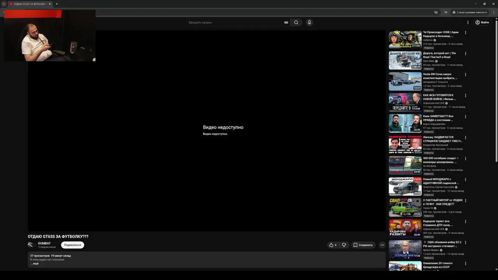This screenshot has width=498, height=280.
Task: Expand the description with ...ещё
Action: (x=35, y=264)
